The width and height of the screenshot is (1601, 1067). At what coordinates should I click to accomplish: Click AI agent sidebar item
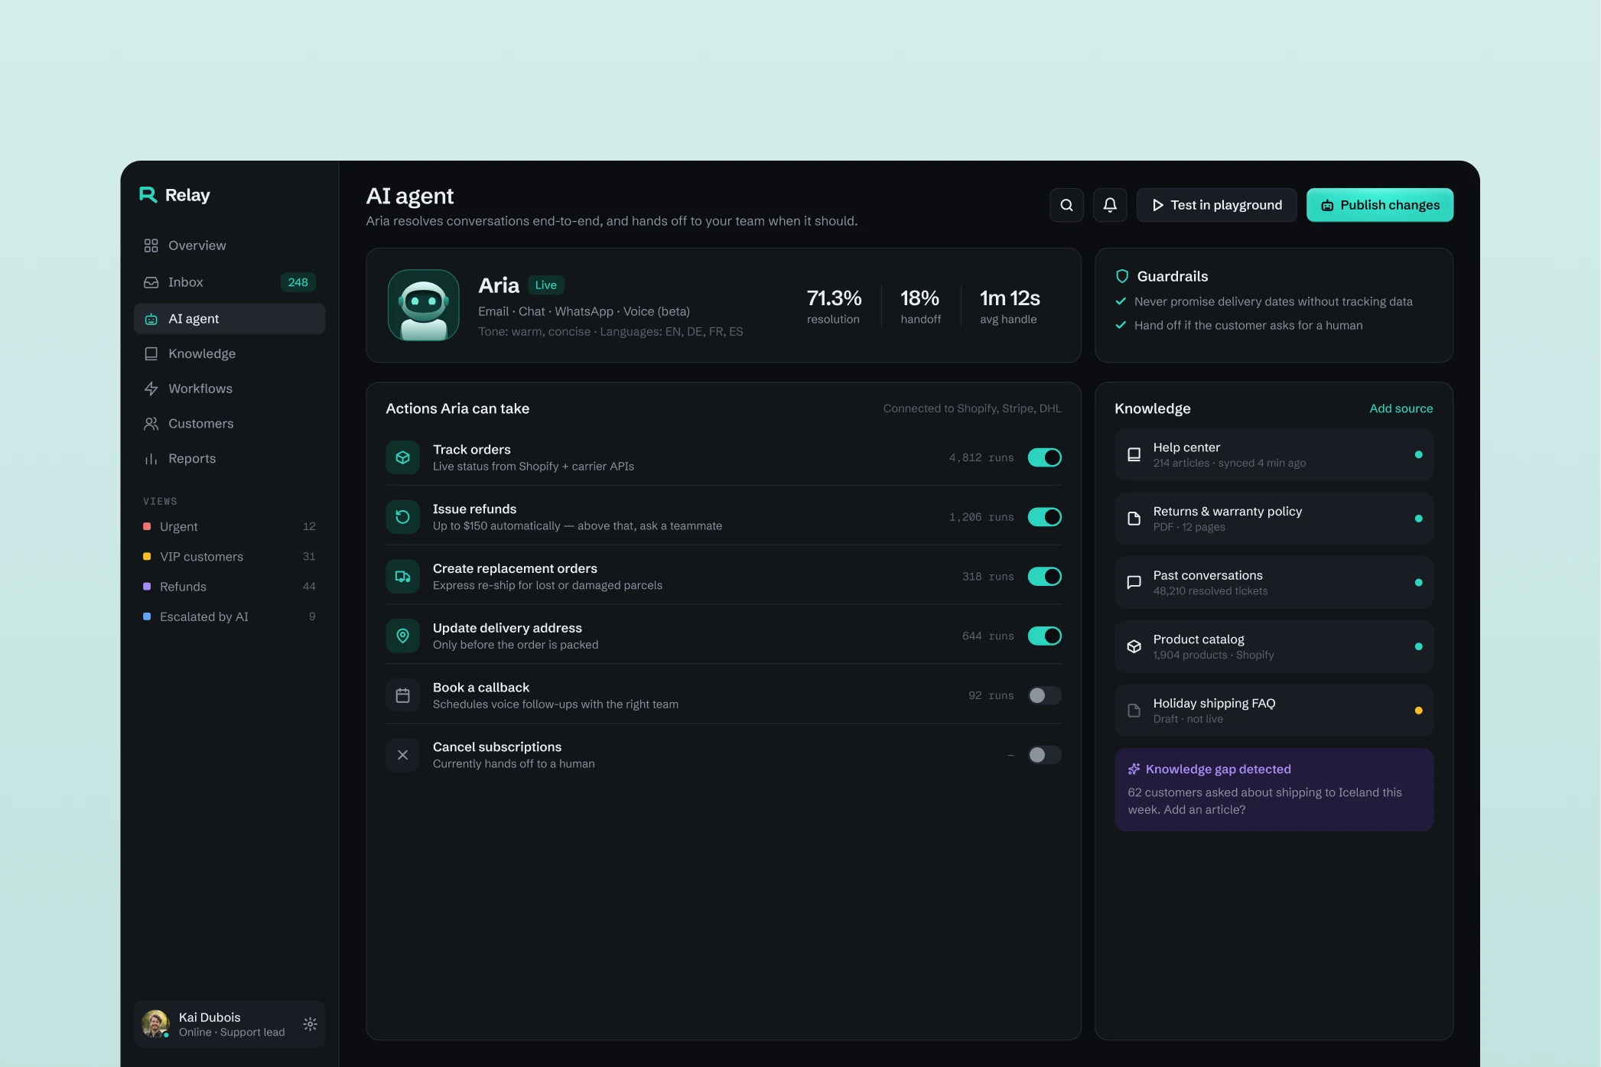pyautogui.click(x=229, y=319)
